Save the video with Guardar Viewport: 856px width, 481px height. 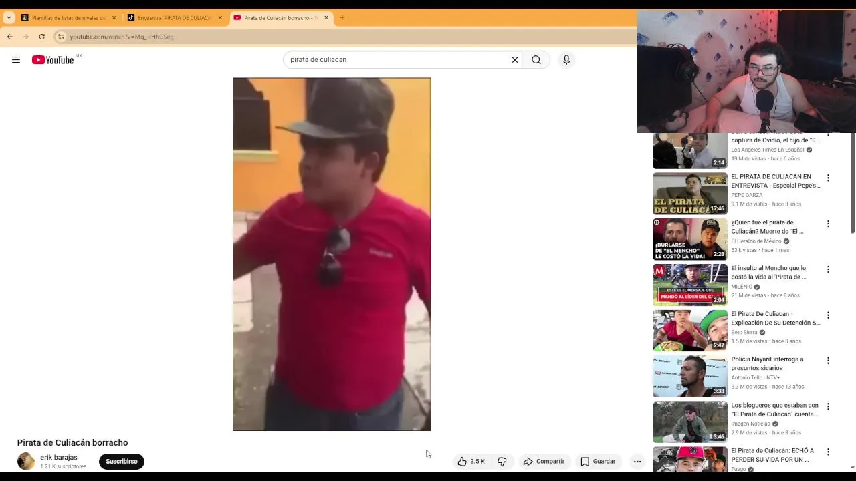(598, 462)
